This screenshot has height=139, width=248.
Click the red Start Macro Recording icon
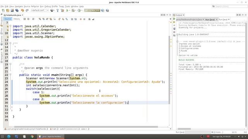pos(81,19)
